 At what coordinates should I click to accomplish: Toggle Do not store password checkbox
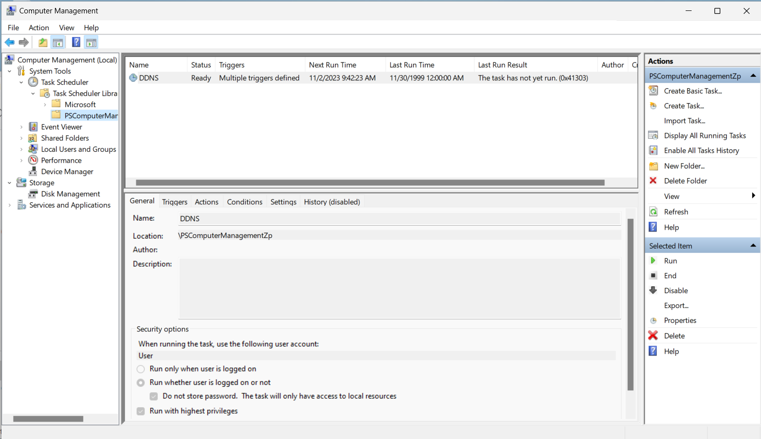(154, 396)
